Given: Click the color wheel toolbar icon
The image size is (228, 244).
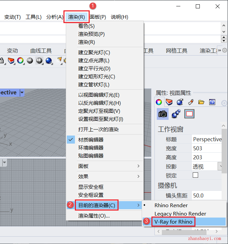Looking at the screenshot, I should coord(20,61).
